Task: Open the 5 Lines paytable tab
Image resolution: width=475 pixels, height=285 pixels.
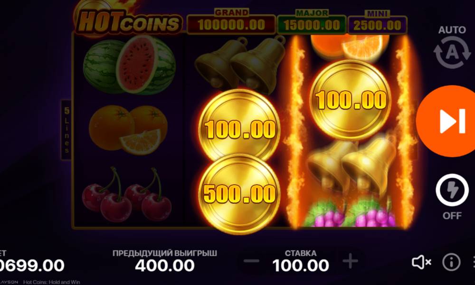Action: (66, 130)
